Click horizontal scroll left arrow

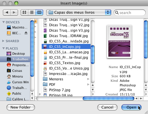(x=137, y=99)
